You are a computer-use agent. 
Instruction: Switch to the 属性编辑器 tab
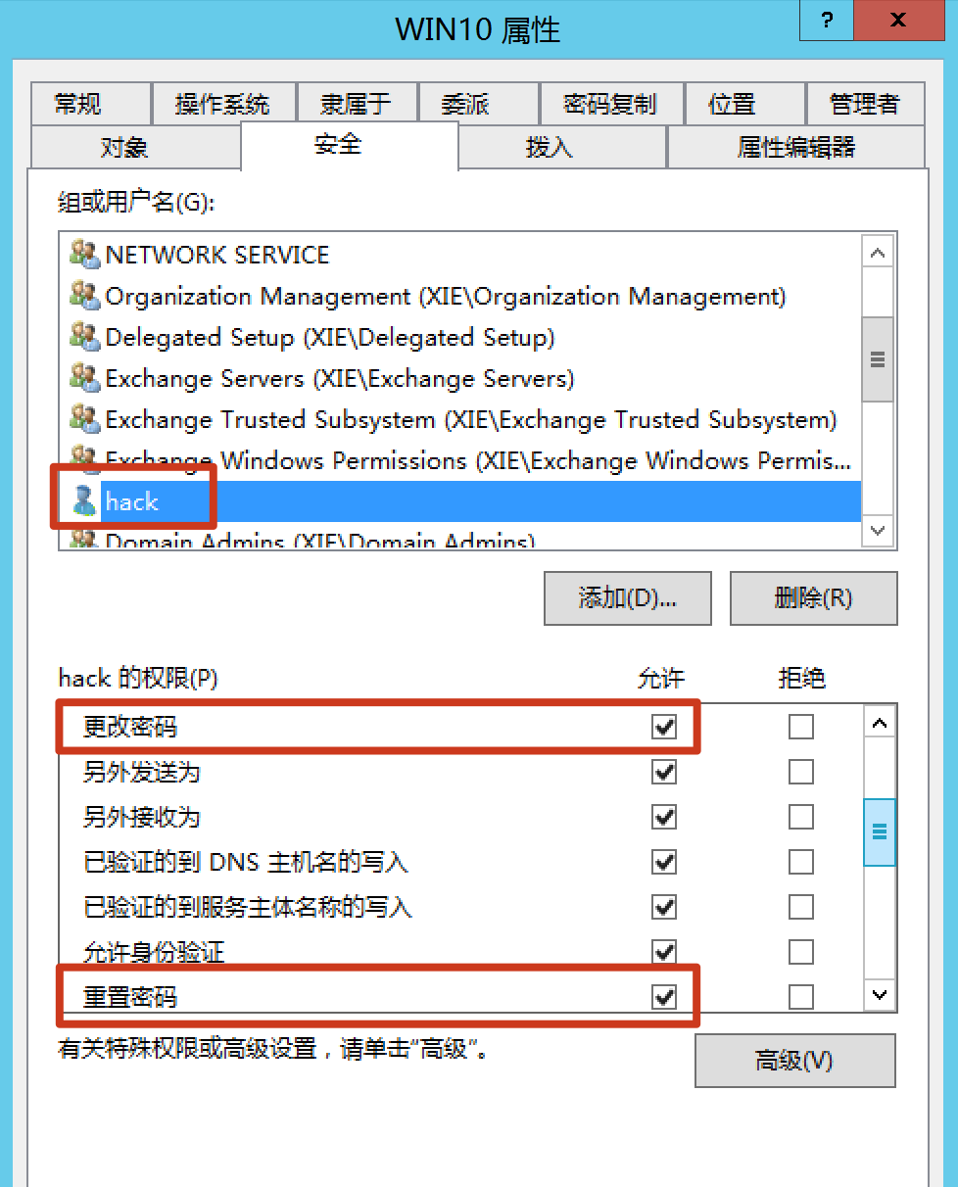pos(796,147)
